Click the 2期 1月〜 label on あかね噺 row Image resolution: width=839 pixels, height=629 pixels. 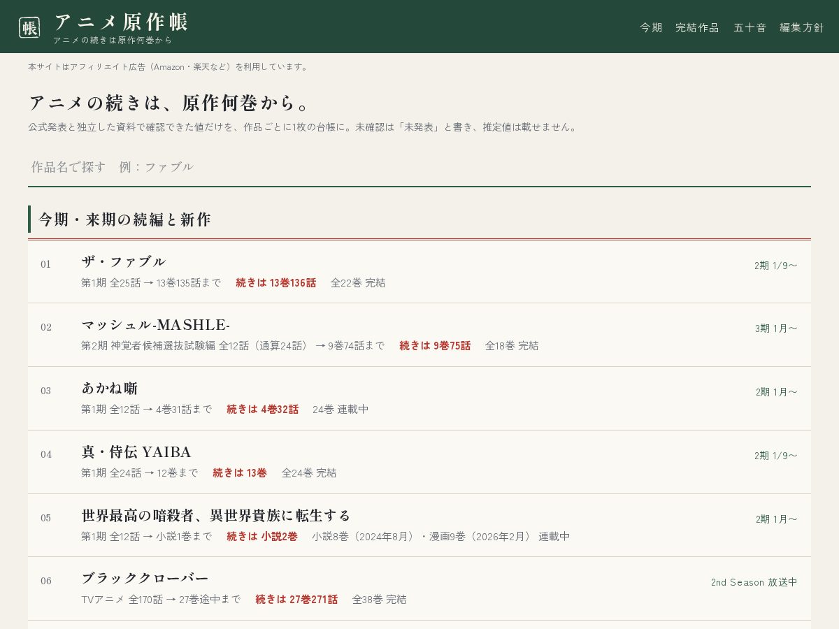776,392
